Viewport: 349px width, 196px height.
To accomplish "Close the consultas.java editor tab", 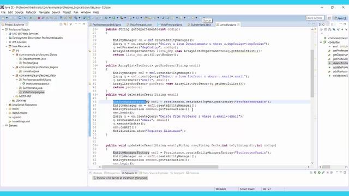I will (239, 24).
